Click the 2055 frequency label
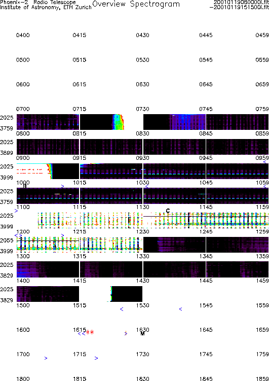This screenshot has width=269, height=381. (7, 240)
